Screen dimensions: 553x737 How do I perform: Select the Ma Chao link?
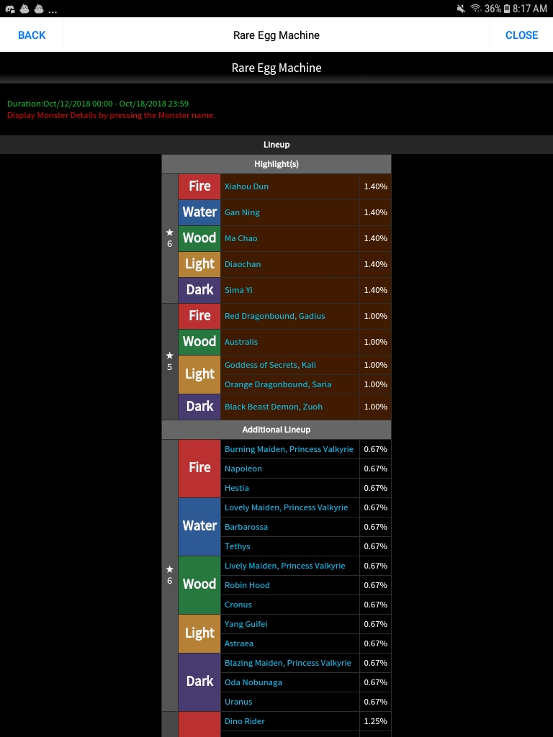pyautogui.click(x=240, y=238)
